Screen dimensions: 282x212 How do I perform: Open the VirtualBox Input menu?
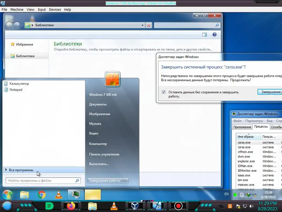pyautogui.click(x=42, y=10)
